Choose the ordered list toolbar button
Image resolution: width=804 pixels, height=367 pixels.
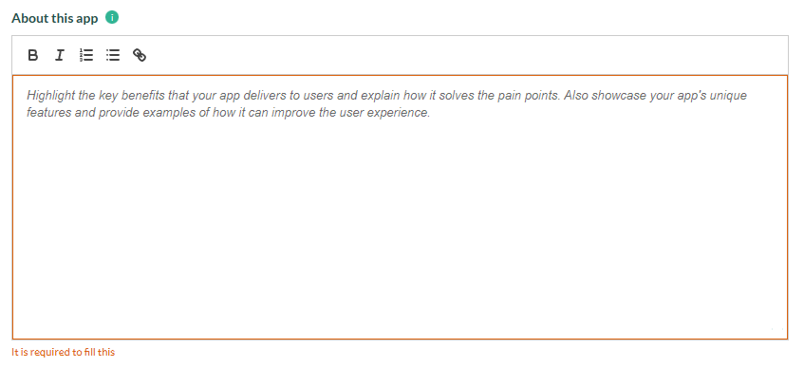tap(86, 55)
